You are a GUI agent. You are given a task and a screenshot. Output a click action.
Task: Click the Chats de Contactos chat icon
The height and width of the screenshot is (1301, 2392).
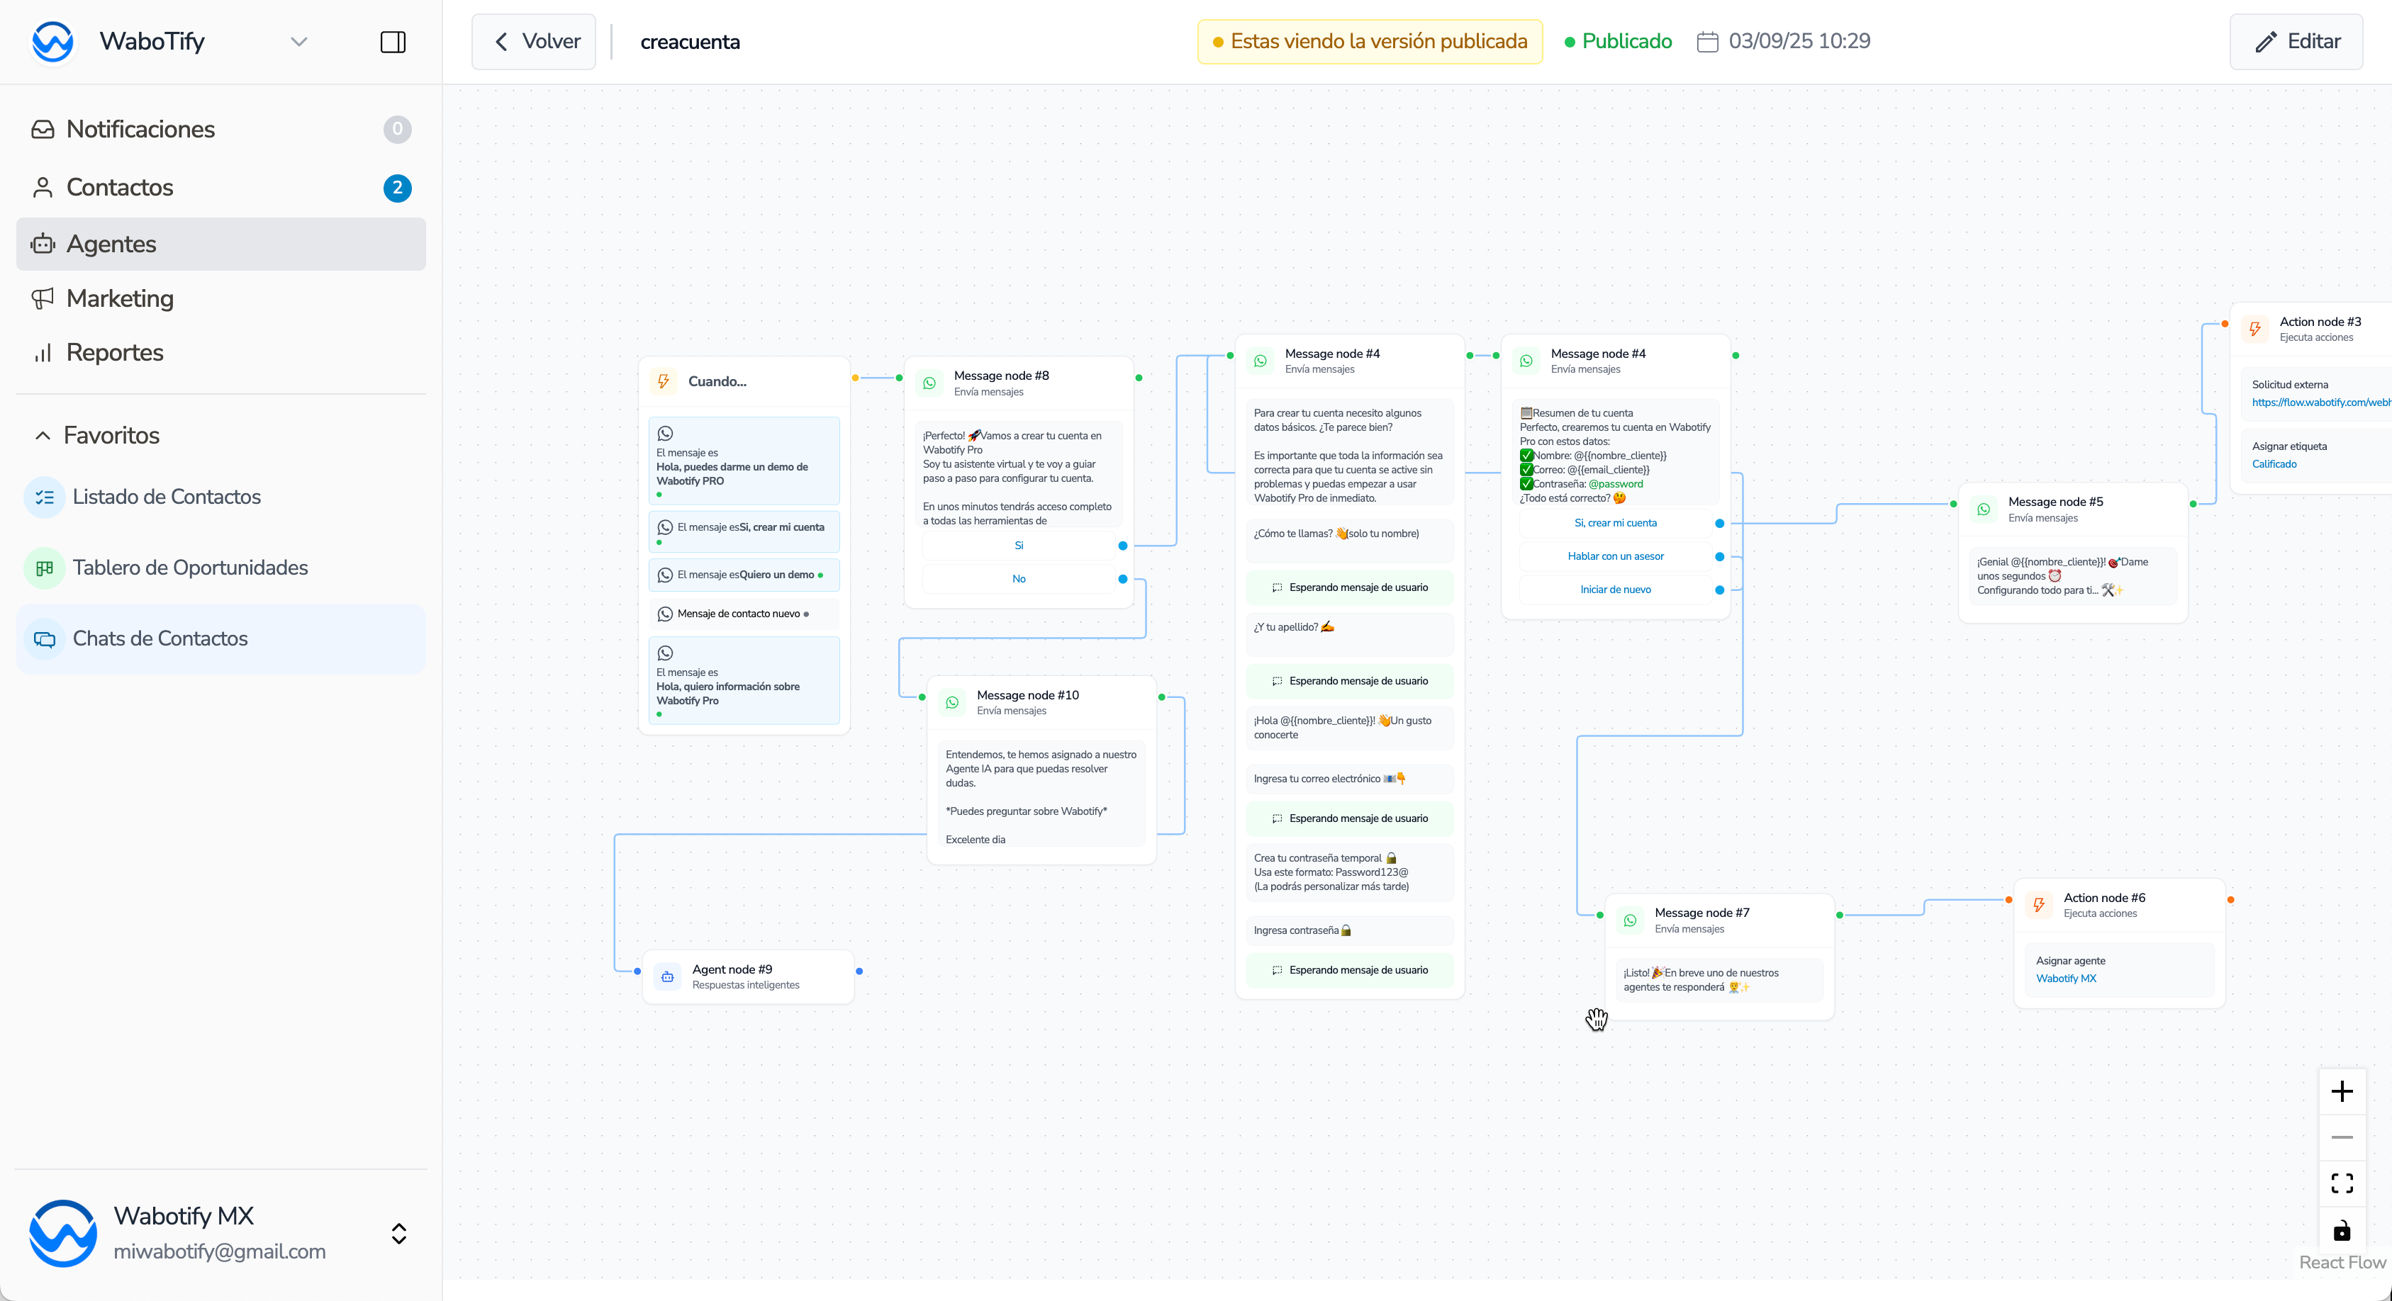(x=45, y=639)
